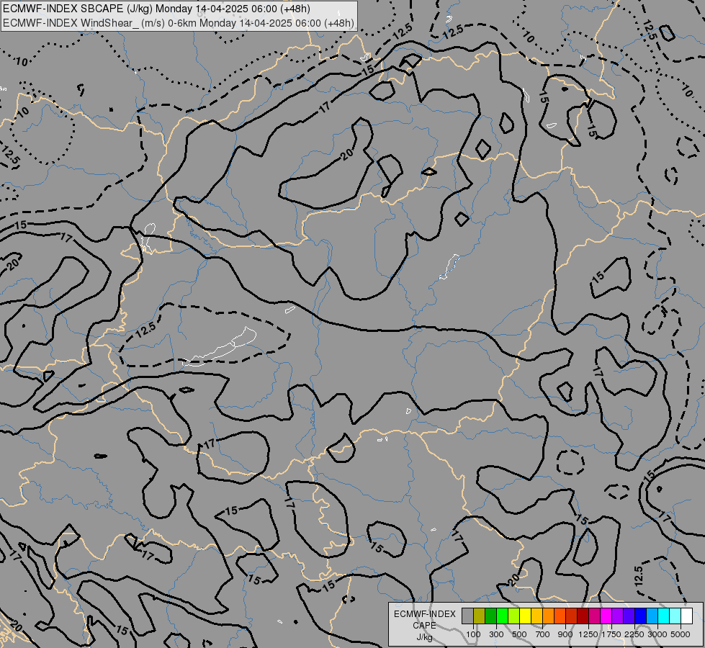
Task: Click the legend value 700
Action: point(542,634)
